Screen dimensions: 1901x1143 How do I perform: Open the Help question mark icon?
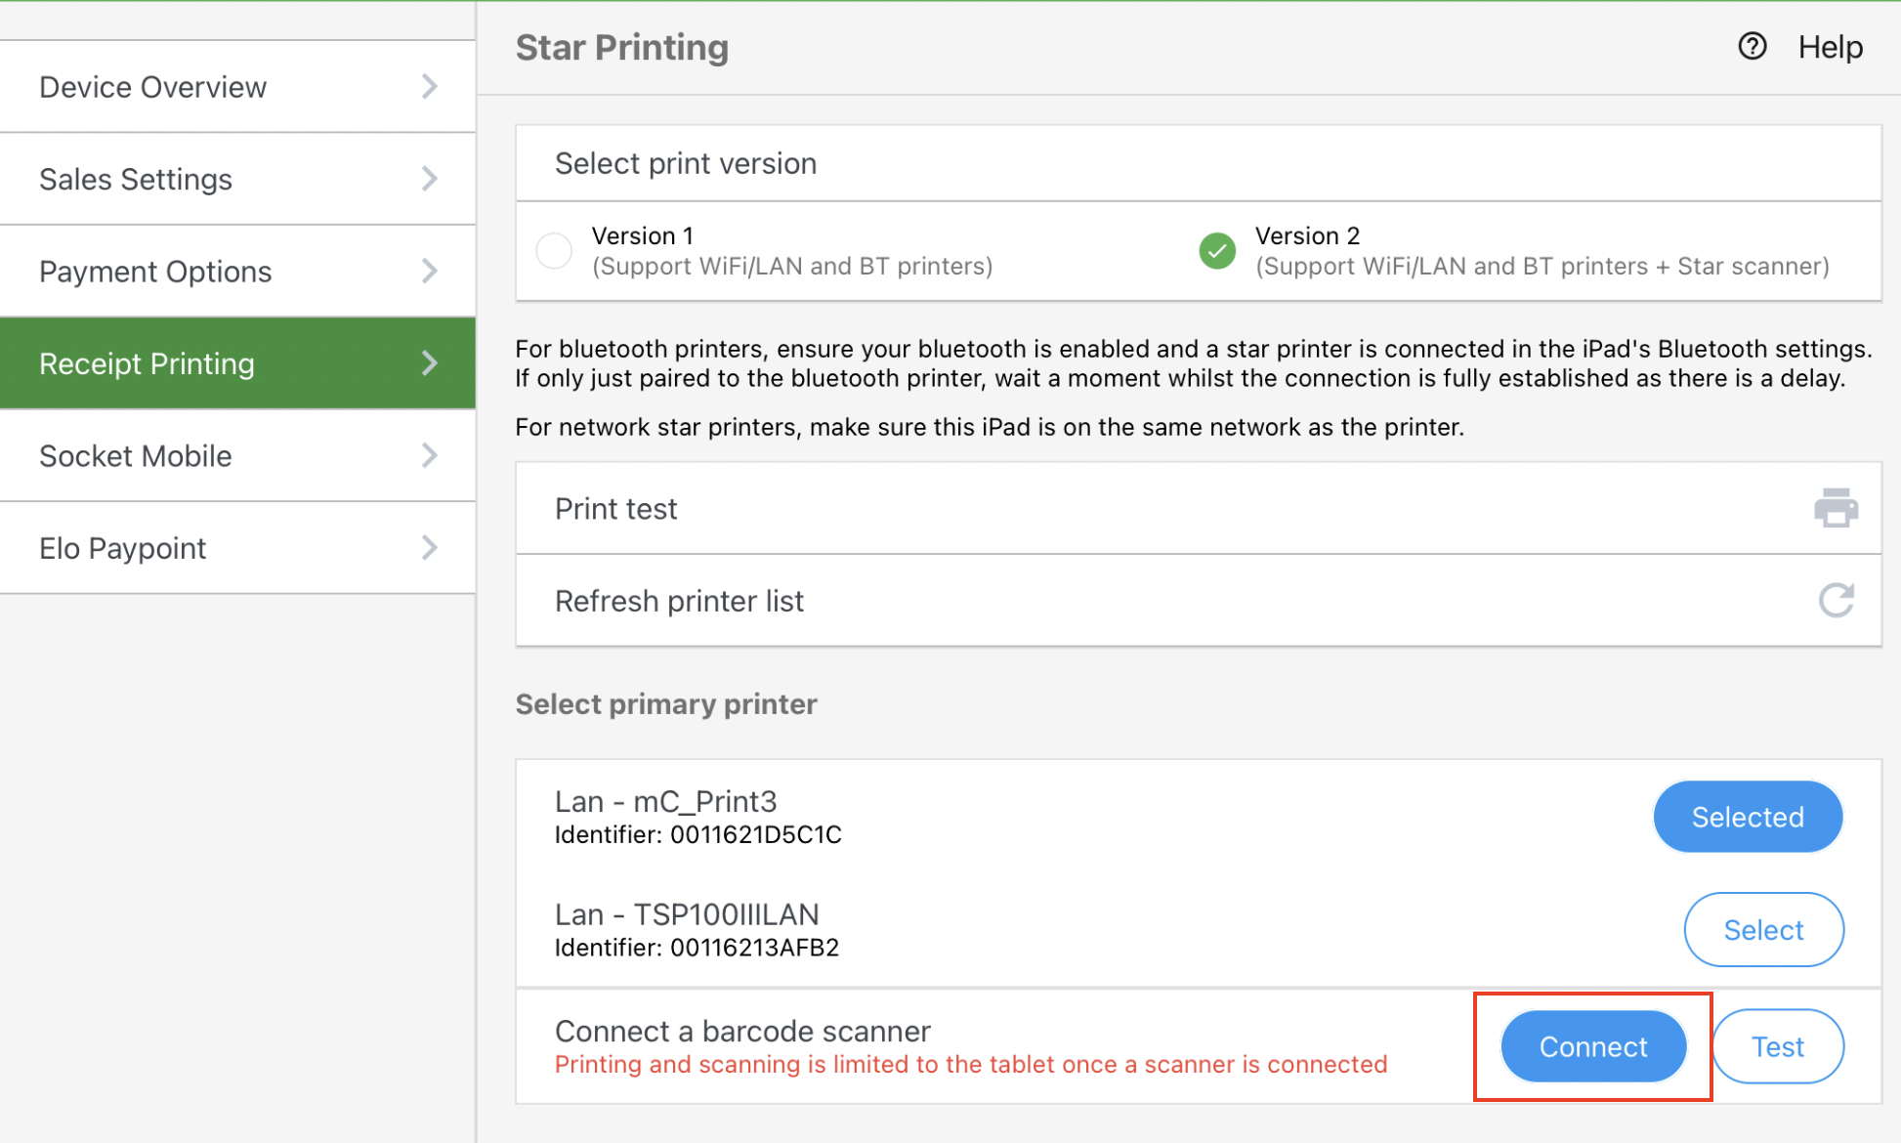(x=1752, y=46)
